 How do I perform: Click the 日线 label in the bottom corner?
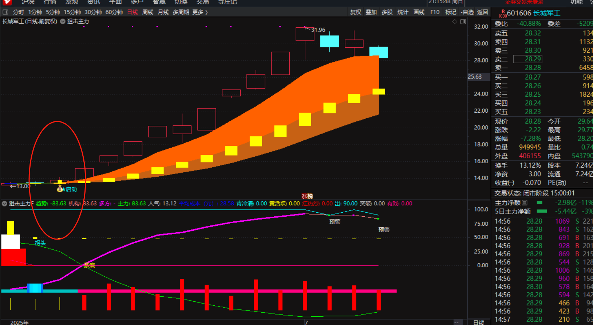click(478, 322)
